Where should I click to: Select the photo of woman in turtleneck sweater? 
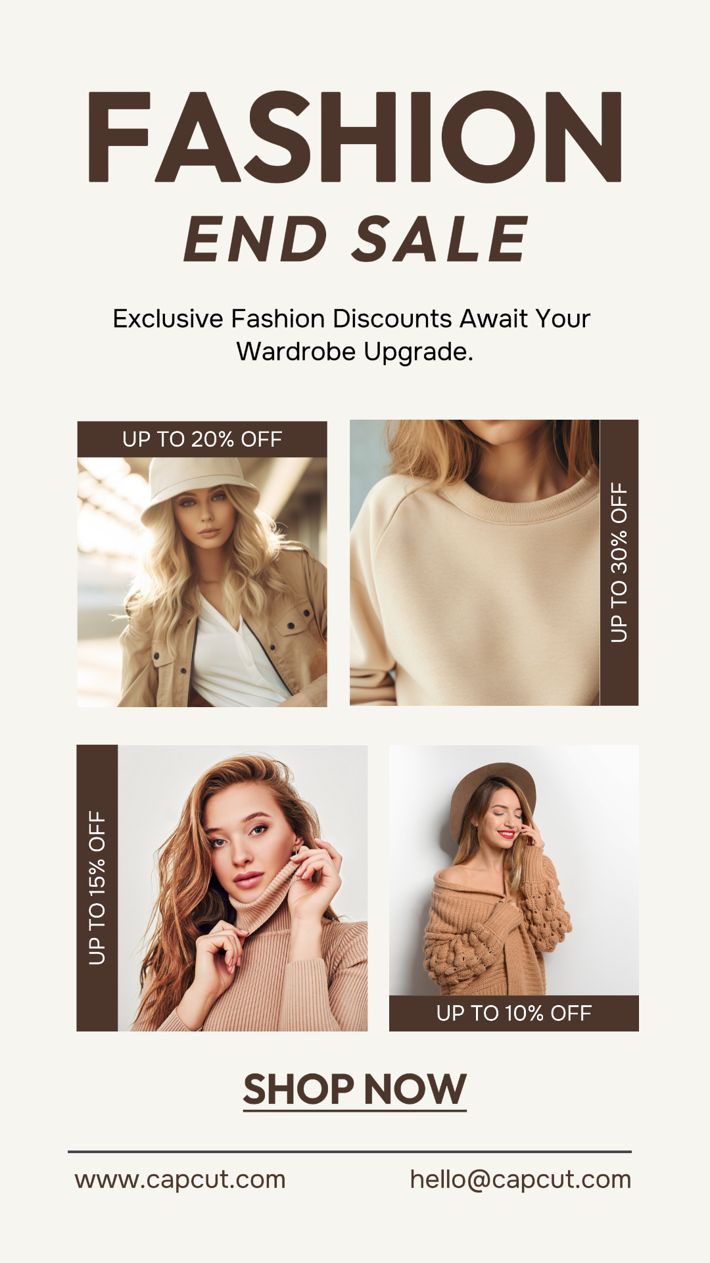click(x=243, y=887)
